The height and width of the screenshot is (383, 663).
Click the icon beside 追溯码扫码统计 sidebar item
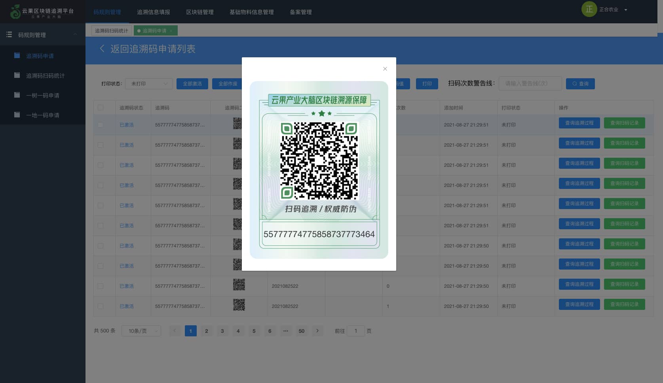(x=17, y=75)
